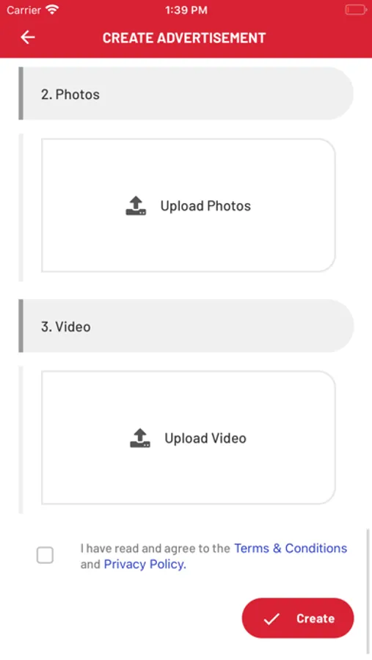The image size is (372, 660).
Task: Collapse the 3. Video section header
Action: pos(186,326)
